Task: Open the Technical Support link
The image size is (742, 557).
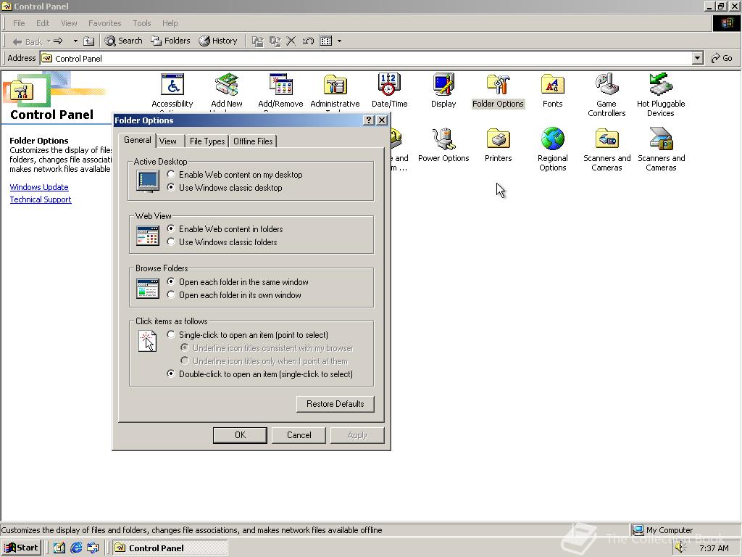Action: click(41, 199)
